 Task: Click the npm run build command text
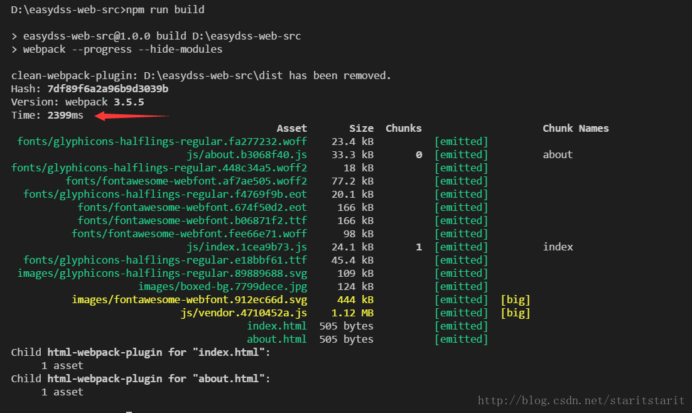point(165,9)
